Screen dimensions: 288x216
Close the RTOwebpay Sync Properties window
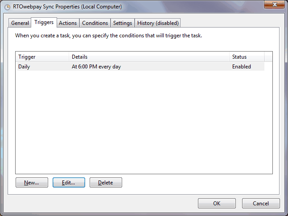[275, 5]
